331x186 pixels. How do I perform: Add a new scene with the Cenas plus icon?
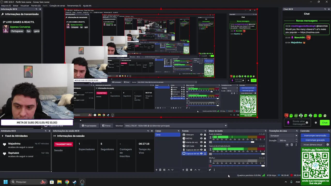[156, 170]
